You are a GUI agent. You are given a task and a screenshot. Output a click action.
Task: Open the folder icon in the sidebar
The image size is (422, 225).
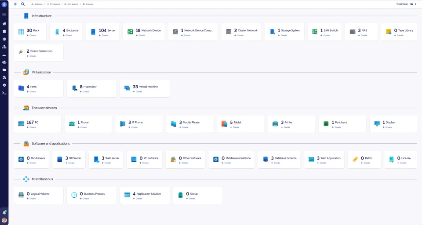click(4, 70)
